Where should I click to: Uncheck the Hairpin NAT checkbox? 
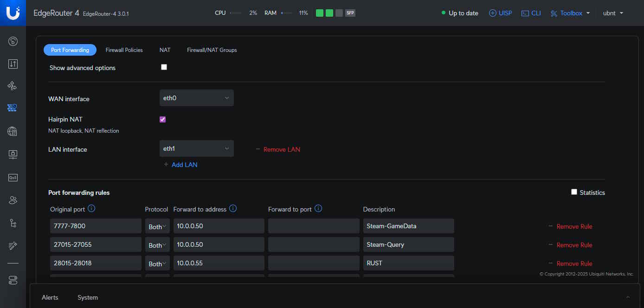tap(162, 119)
